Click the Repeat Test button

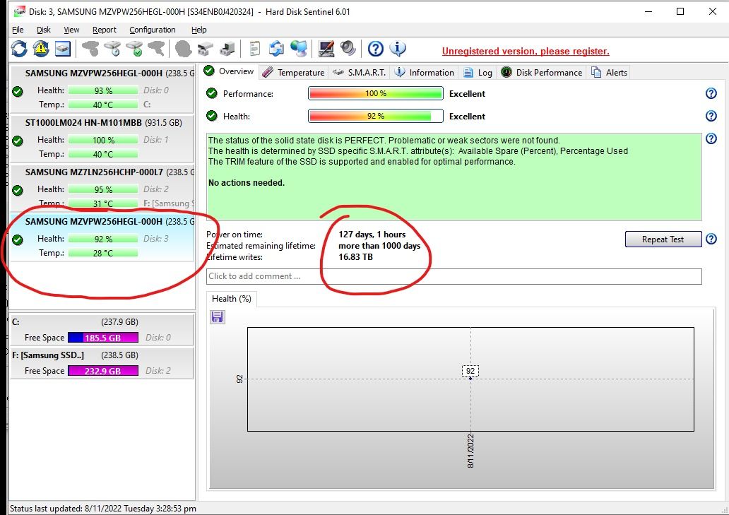click(x=663, y=239)
